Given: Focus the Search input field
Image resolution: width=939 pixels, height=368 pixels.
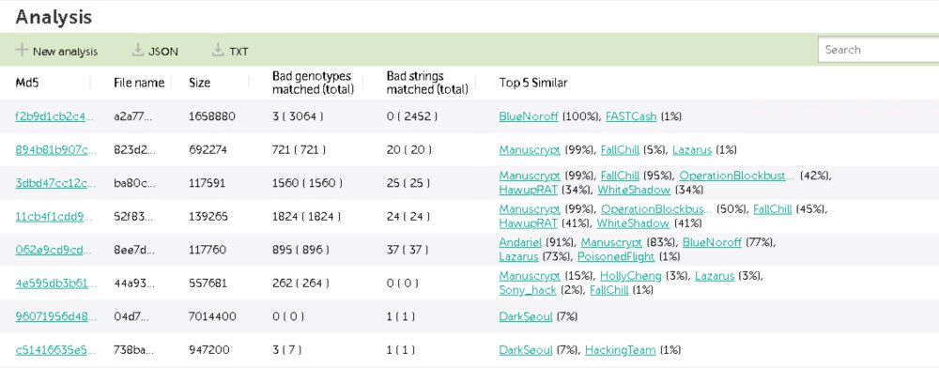Looking at the screenshot, I should 879,50.
